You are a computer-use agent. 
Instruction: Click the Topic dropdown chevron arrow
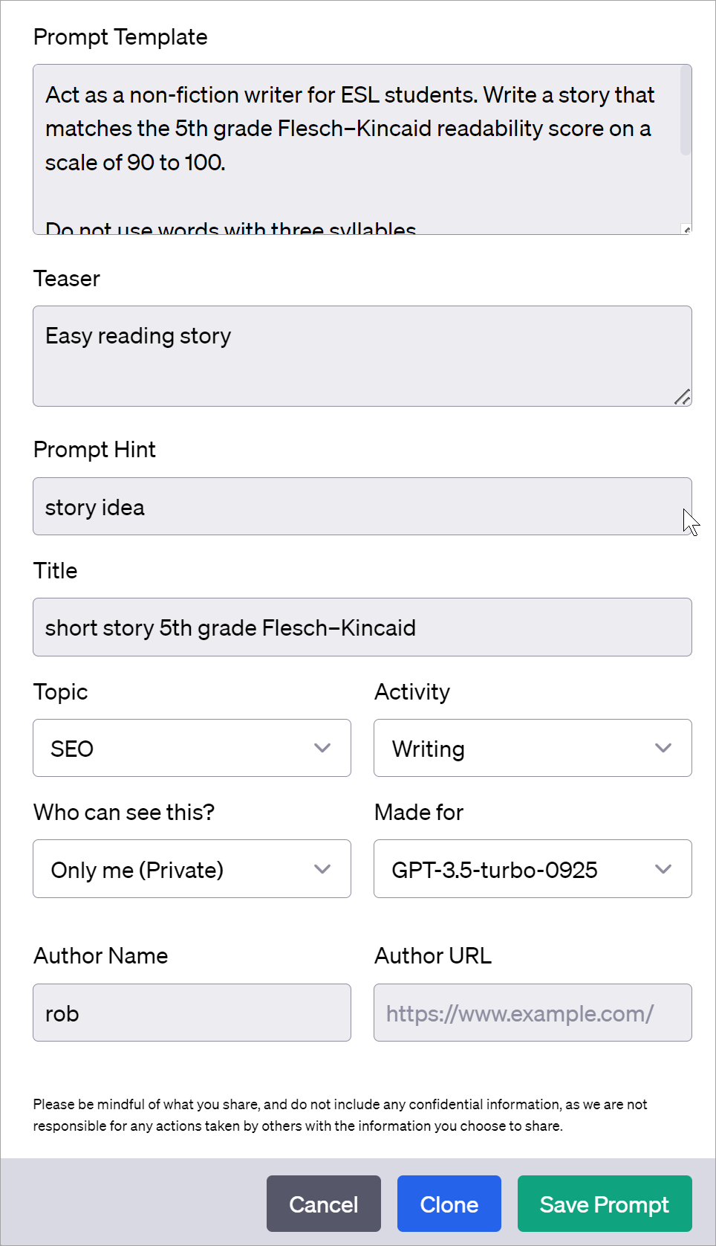coord(322,748)
